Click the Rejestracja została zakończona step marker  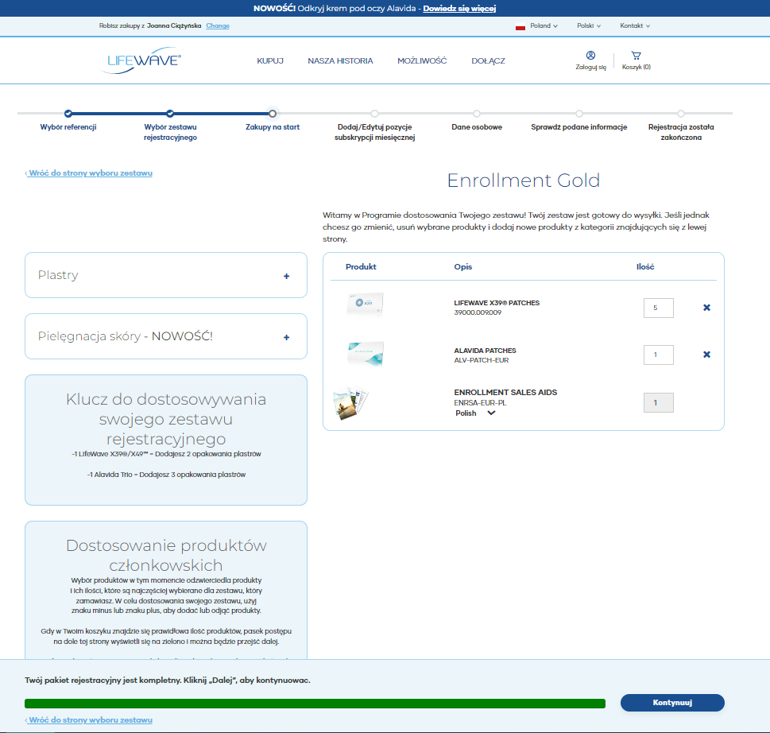(681, 114)
